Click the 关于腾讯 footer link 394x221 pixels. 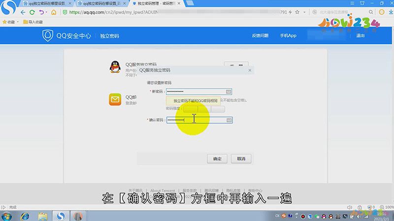click(x=135, y=191)
